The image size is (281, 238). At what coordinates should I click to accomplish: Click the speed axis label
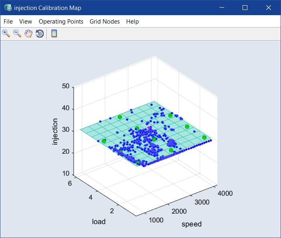tap(192, 224)
